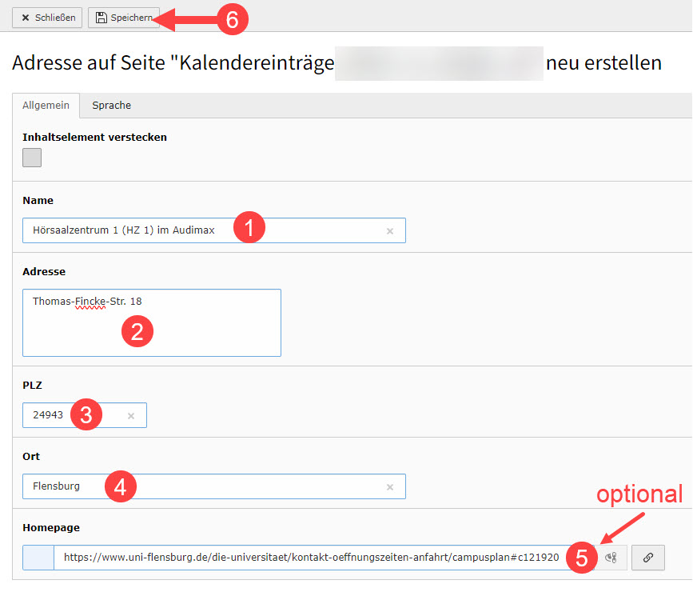Click the light blue box before Homepage URL
This screenshot has width=693, height=596.
(38, 558)
